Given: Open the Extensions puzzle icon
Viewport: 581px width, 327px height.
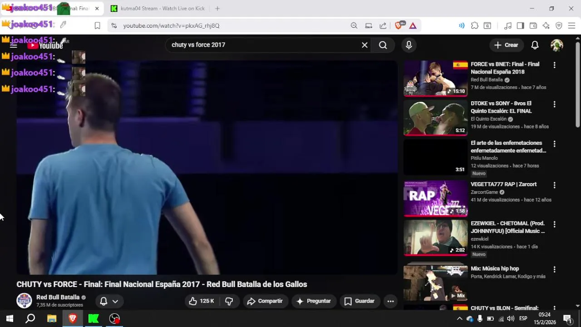Looking at the screenshot, I should 475,26.
